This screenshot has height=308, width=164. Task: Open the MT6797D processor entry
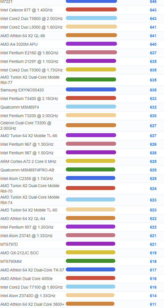tap(9, 245)
